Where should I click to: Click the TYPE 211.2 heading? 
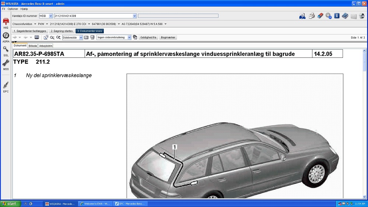point(31,62)
